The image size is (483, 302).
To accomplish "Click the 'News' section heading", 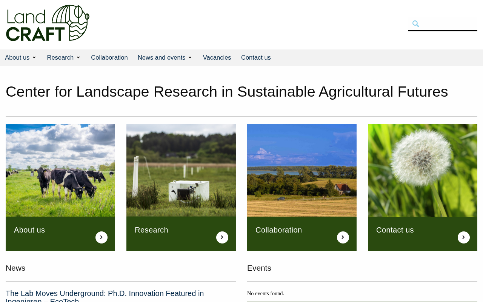I will pyautogui.click(x=15, y=268).
